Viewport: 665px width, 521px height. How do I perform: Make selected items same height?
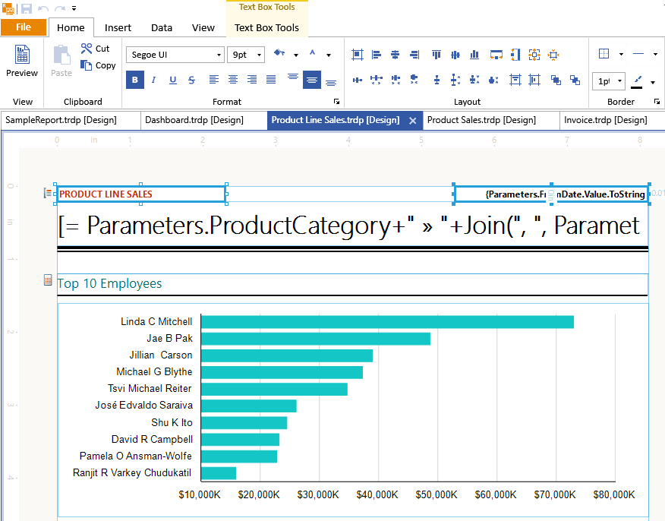pos(515,55)
